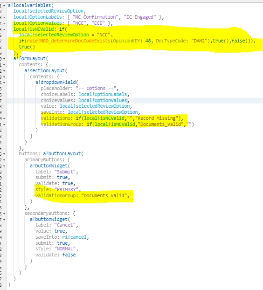
Task: Fold the a!buttonWidget under primaryButtons
Action: 4,166
